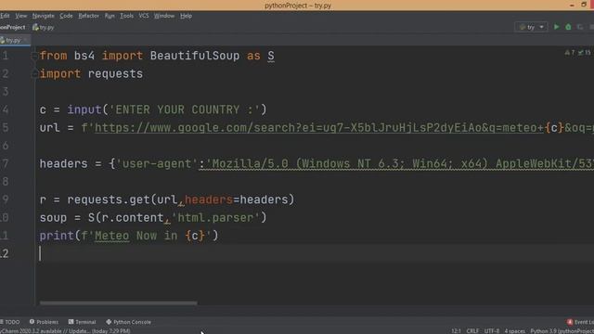Open the try run configuration dropdown

(x=532, y=27)
